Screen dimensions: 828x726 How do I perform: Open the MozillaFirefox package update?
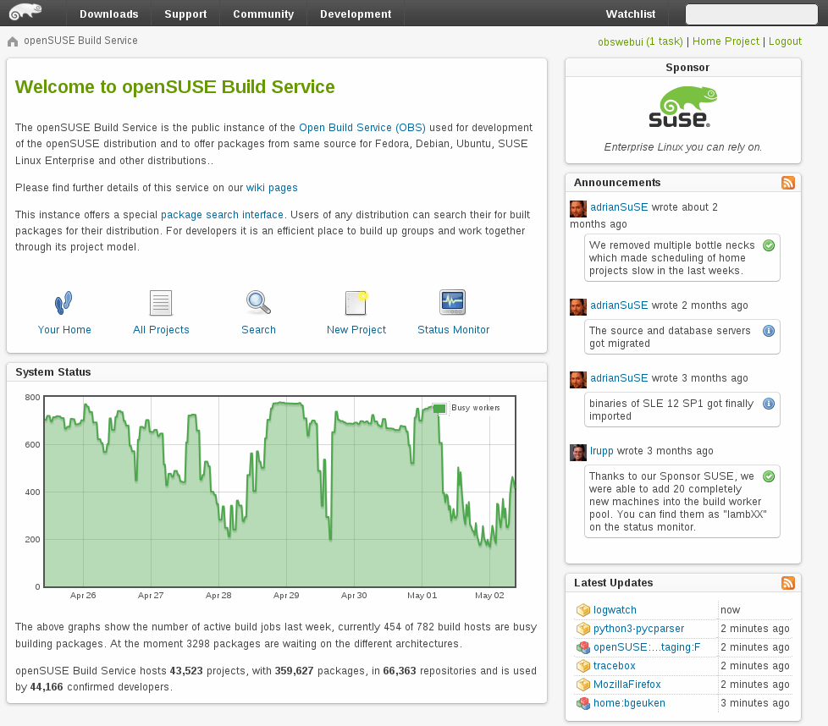(627, 685)
